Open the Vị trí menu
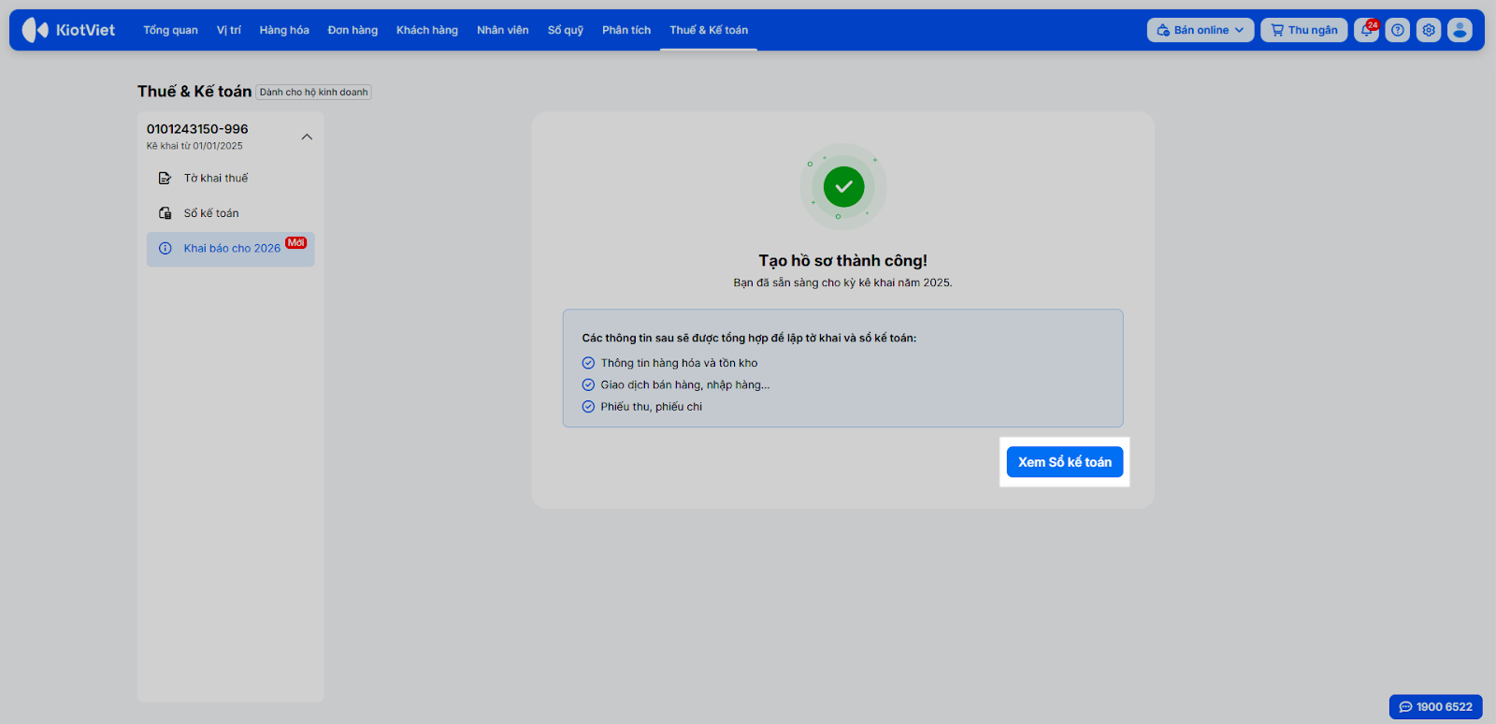This screenshot has height=724, width=1496. click(x=229, y=30)
